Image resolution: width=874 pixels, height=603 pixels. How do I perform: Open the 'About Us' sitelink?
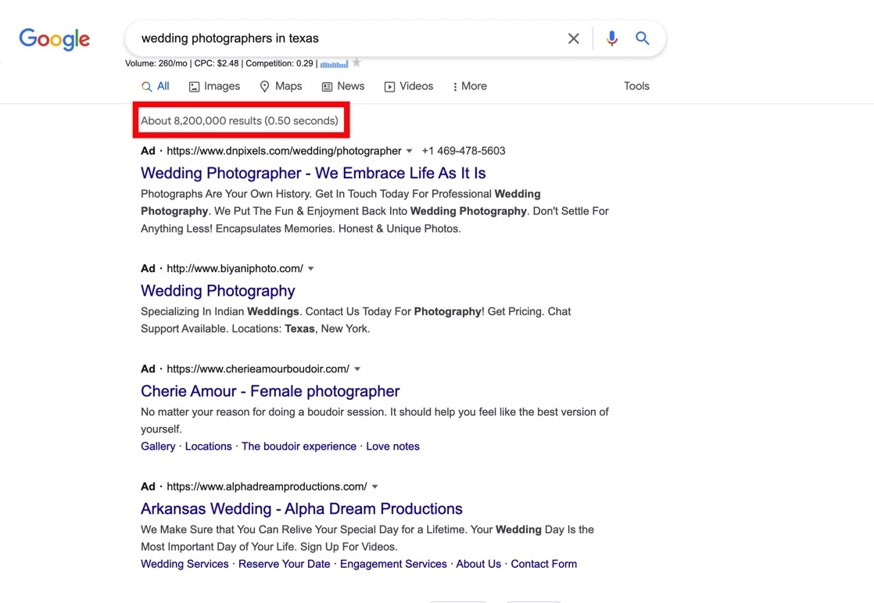click(478, 564)
